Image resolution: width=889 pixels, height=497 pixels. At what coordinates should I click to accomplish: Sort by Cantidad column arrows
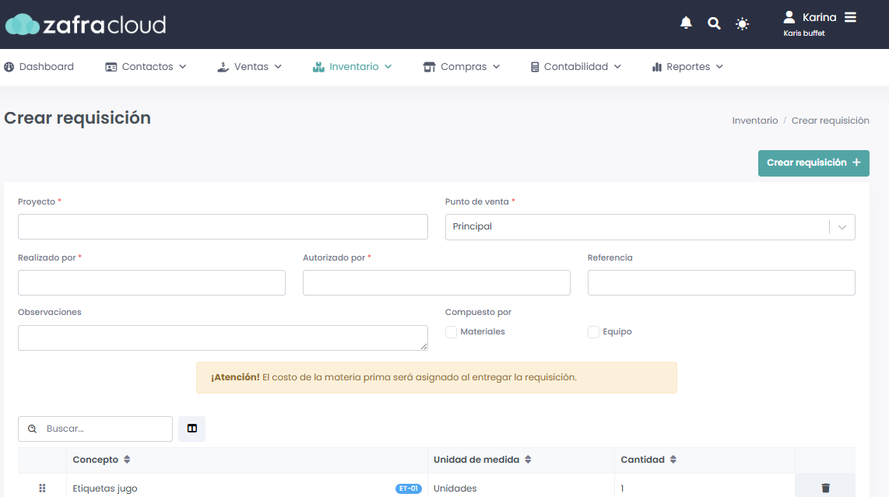(x=673, y=460)
